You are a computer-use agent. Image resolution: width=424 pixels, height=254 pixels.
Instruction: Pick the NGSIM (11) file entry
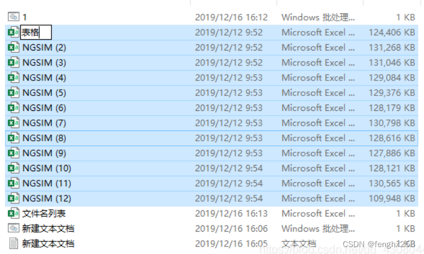coord(47,183)
